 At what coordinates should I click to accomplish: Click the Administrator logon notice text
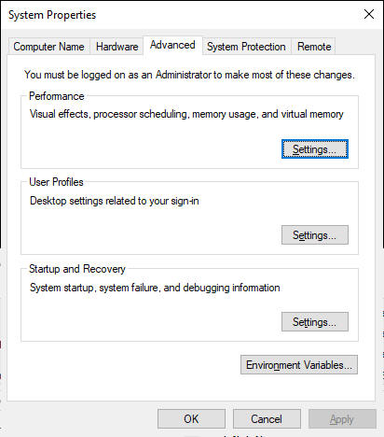[189, 75]
